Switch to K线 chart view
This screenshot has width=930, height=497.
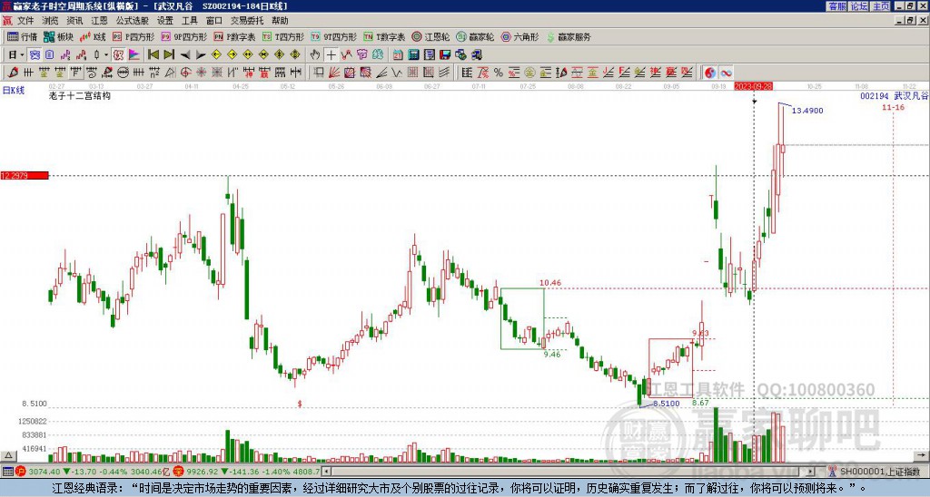point(93,36)
